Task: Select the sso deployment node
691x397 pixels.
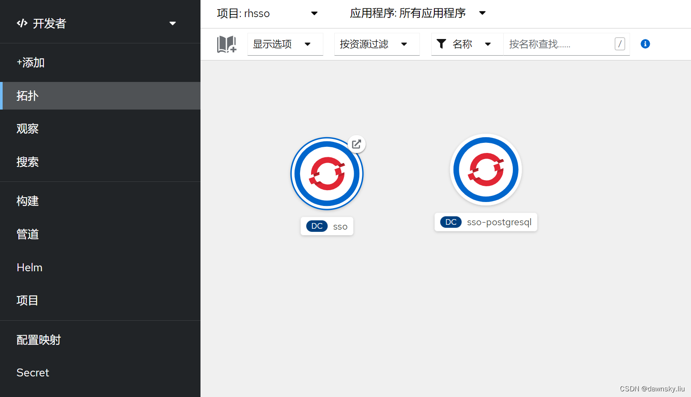Action: (x=327, y=174)
